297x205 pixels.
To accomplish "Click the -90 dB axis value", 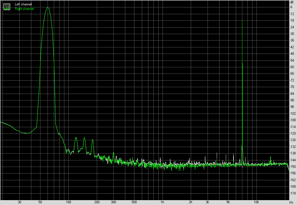I will 292,100.
